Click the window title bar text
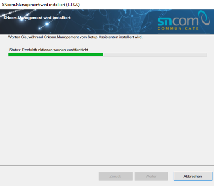Screen dimensions: 214x186 [x=41, y=5]
